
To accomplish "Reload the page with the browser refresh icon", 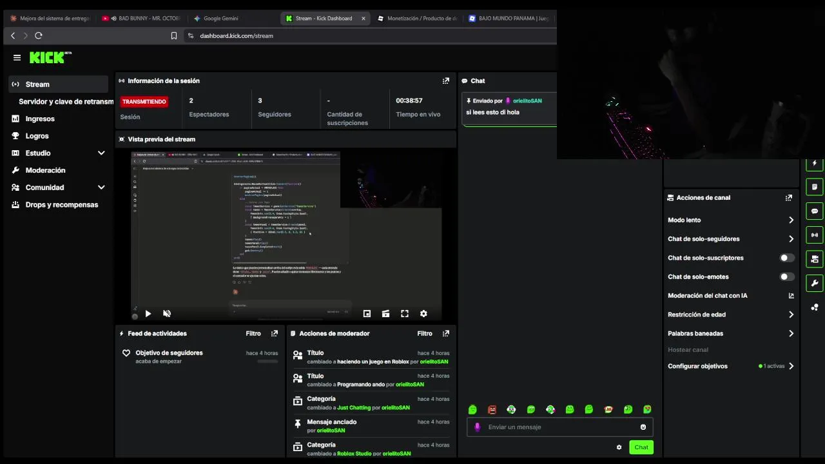I will [39, 35].
